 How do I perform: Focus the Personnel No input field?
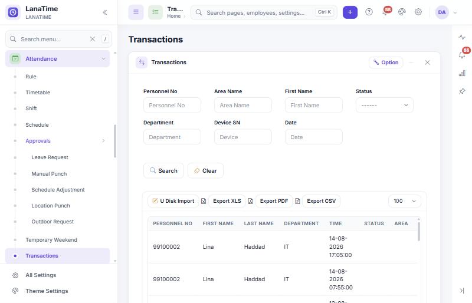coord(172,106)
